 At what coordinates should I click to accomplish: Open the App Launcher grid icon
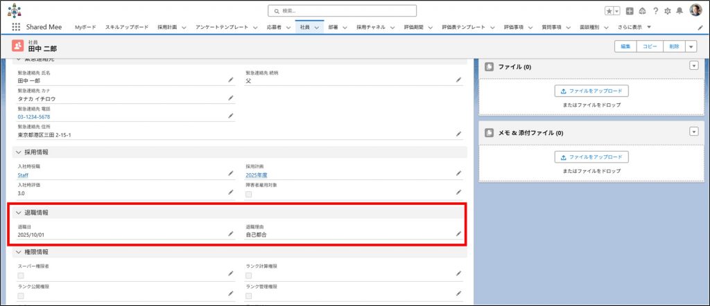[16, 27]
